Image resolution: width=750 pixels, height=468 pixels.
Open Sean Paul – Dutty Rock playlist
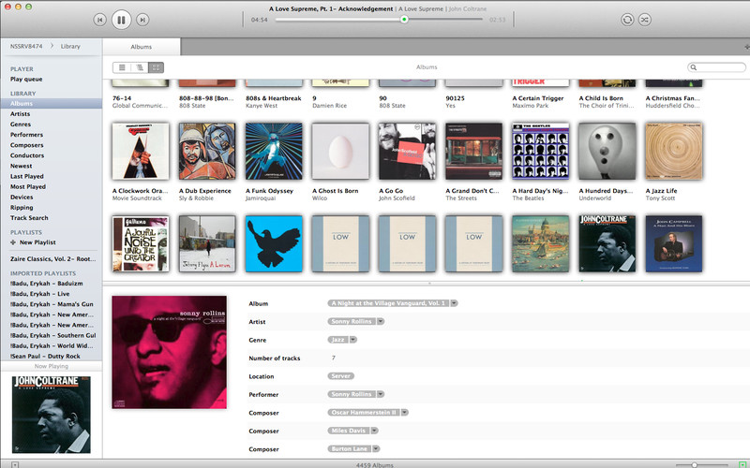click(x=45, y=357)
